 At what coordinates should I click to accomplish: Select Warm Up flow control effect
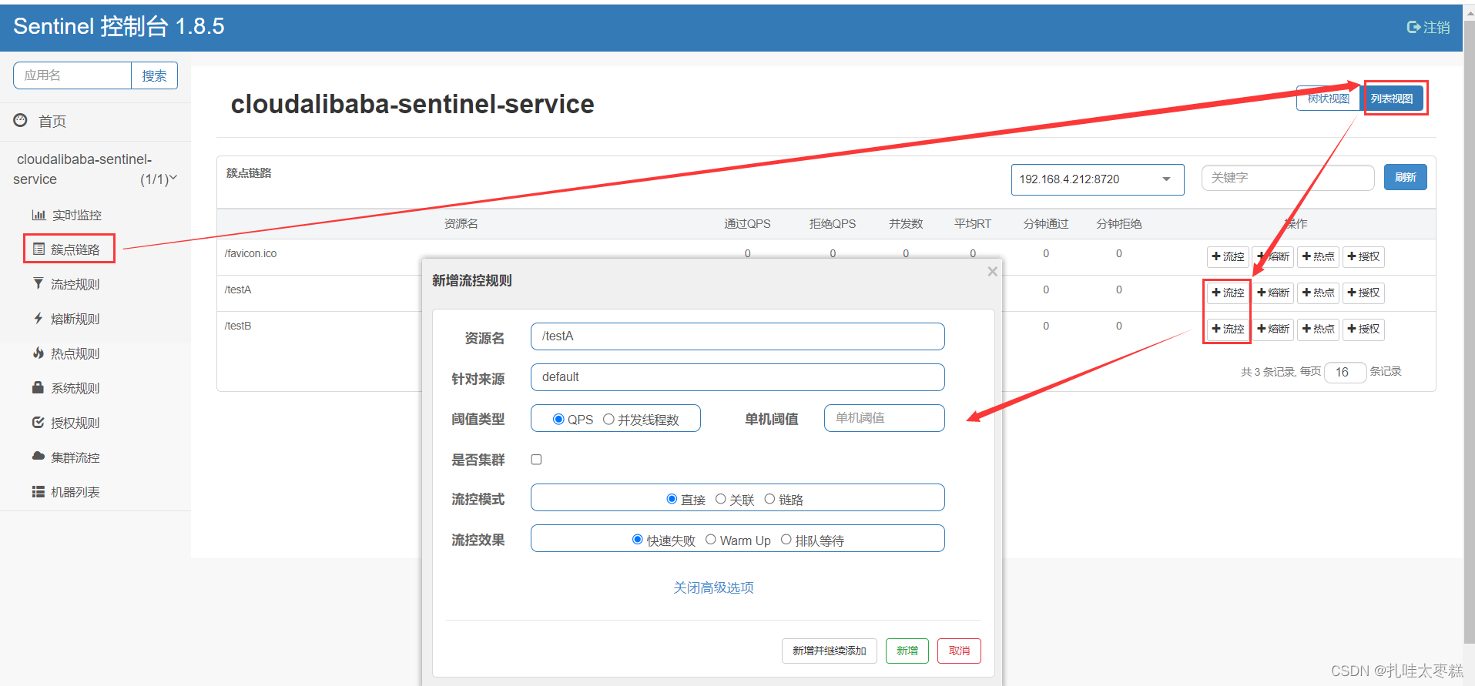coord(711,540)
